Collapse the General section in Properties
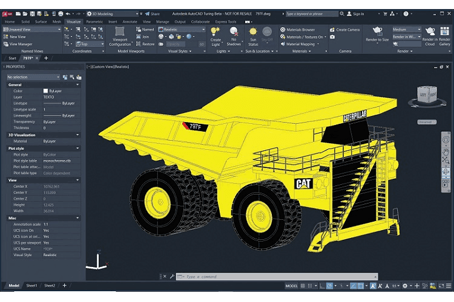Screen dimensions: 454x302 point(77,85)
